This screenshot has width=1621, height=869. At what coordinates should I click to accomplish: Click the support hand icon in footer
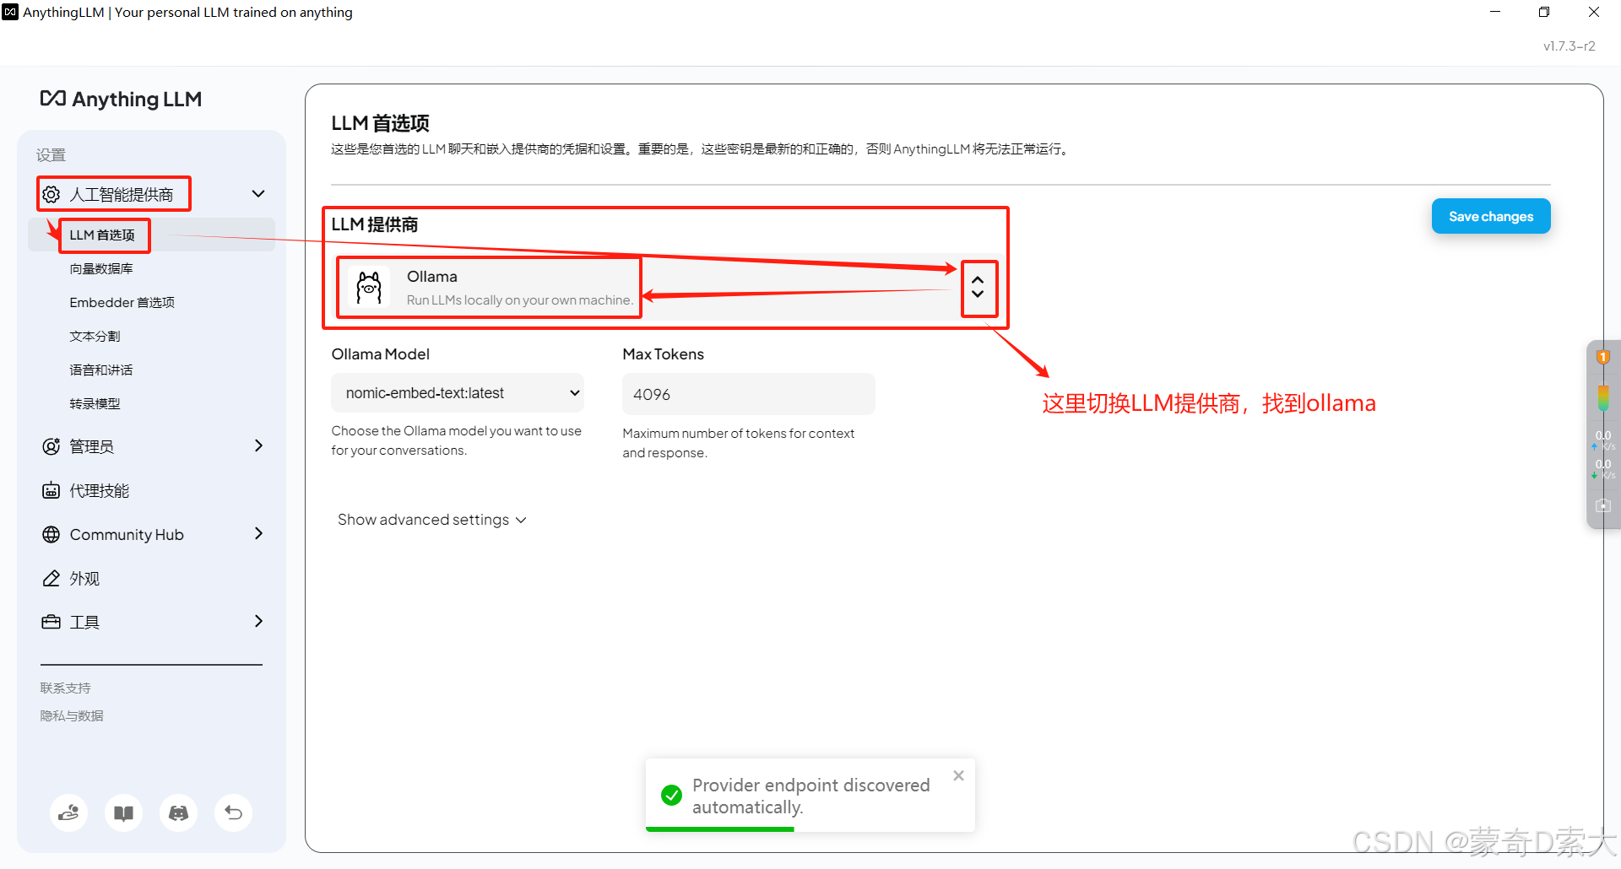click(68, 812)
